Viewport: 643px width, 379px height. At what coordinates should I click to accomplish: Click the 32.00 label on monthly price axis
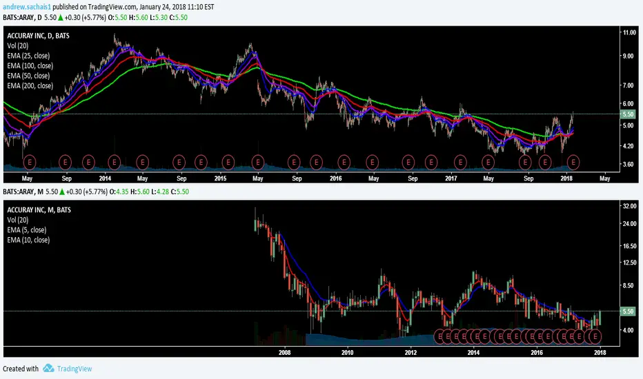pyautogui.click(x=629, y=206)
